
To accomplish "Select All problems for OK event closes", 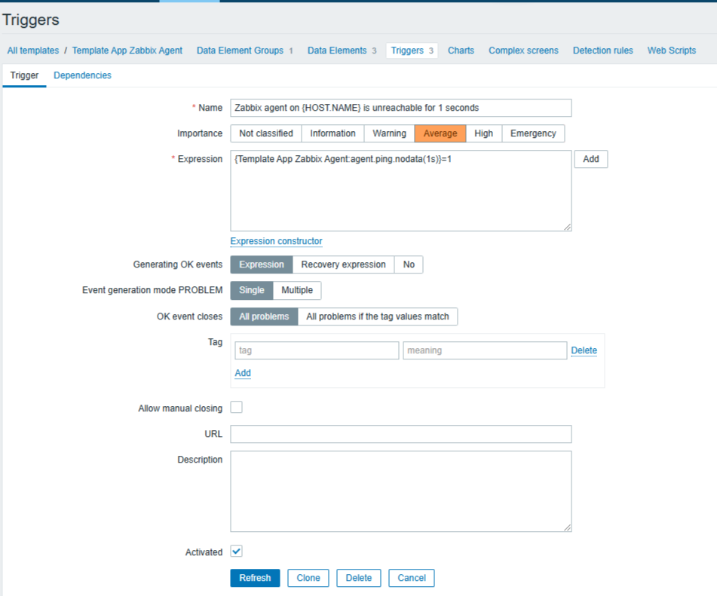I will (264, 316).
